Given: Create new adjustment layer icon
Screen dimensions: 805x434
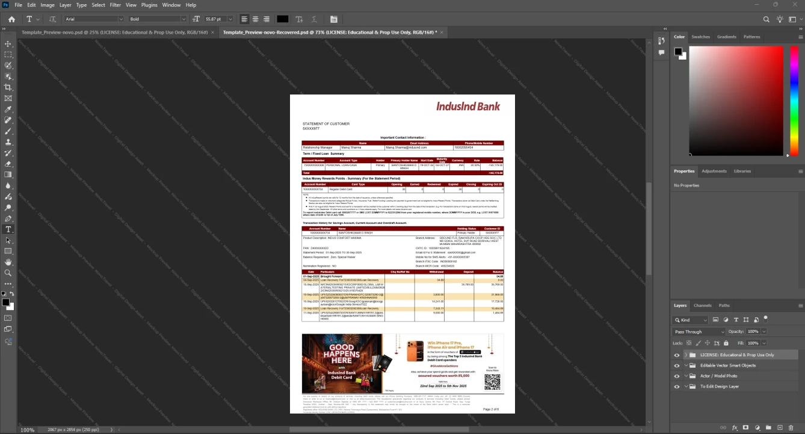Looking at the screenshot, I should click(x=757, y=428).
